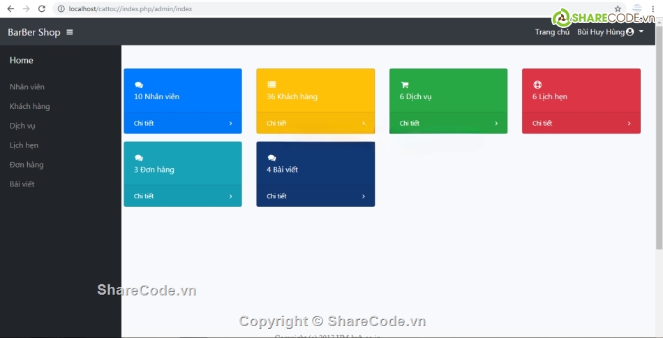
Task: Open the Khách hàng card chevron arrow
Action: tap(363, 124)
